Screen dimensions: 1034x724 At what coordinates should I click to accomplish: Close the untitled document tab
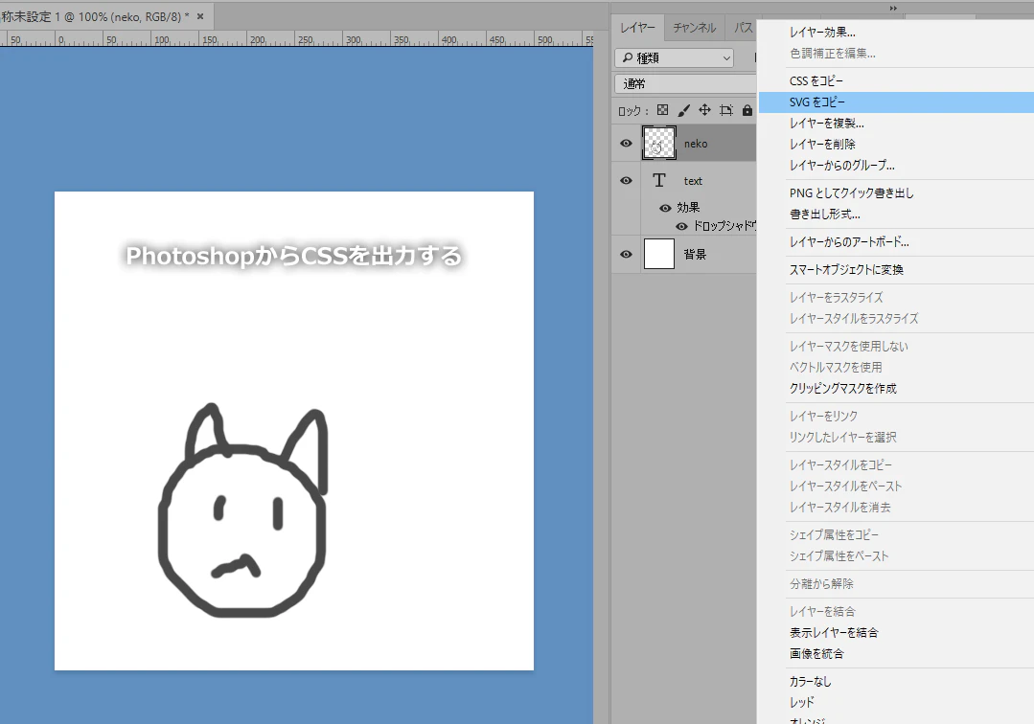pyautogui.click(x=200, y=16)
